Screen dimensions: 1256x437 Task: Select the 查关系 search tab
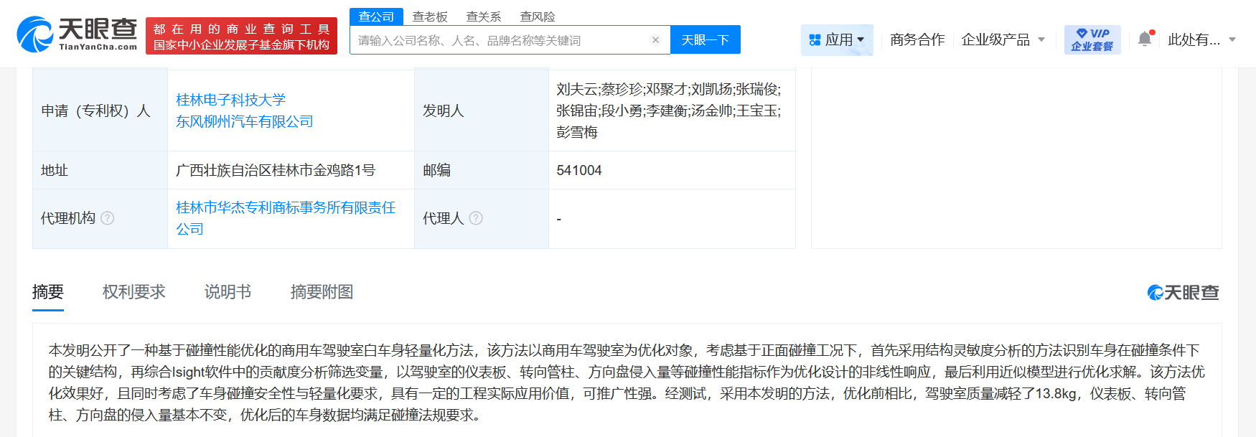pyautogui.click(x=484, y=17)
